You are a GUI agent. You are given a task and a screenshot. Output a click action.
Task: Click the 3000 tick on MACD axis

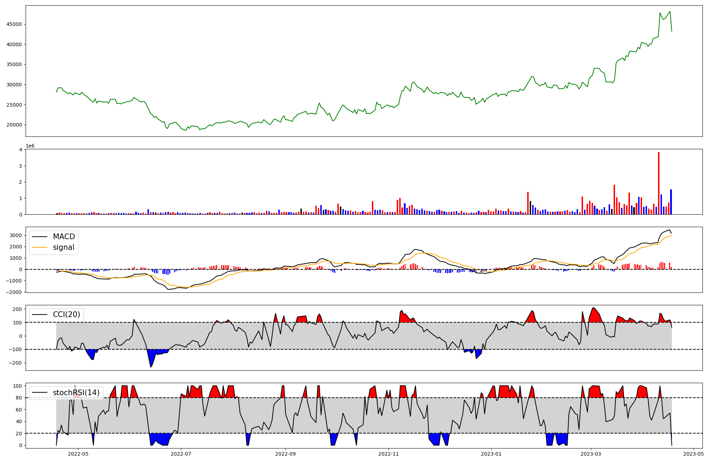click(16, 235)
